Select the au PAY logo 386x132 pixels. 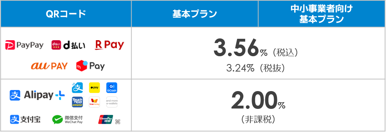point(49,66)
